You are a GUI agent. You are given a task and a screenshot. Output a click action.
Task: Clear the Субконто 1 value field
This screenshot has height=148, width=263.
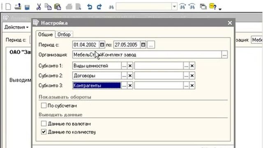click(x=192, y=66)
